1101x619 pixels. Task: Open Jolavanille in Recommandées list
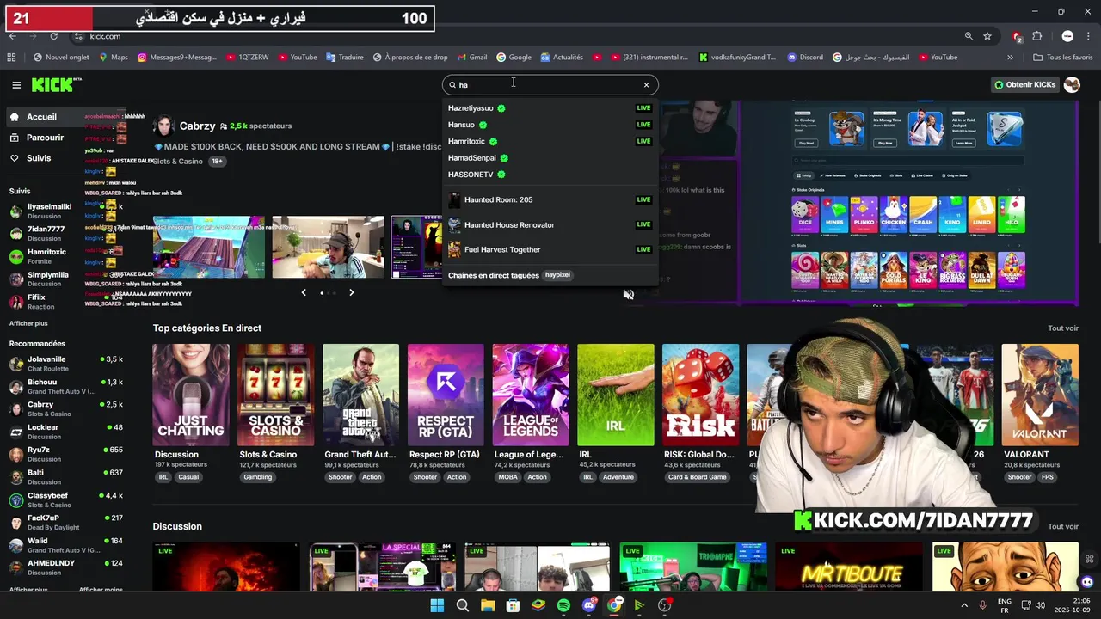click(65, 363)
